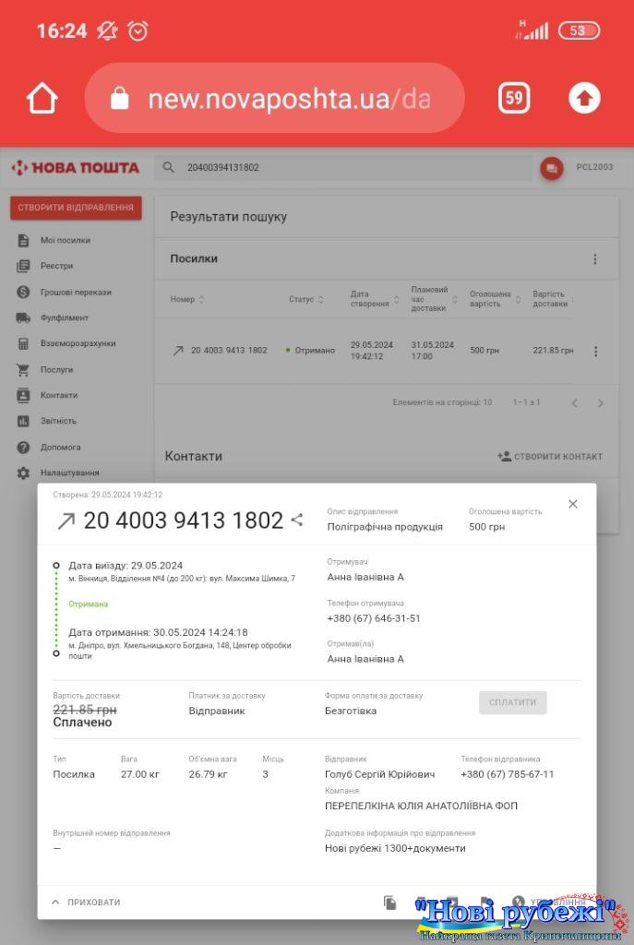Screen dimensions: 634x945
Task: Open Грошові перекази in the sidebar
Action: tap(76, 293)
